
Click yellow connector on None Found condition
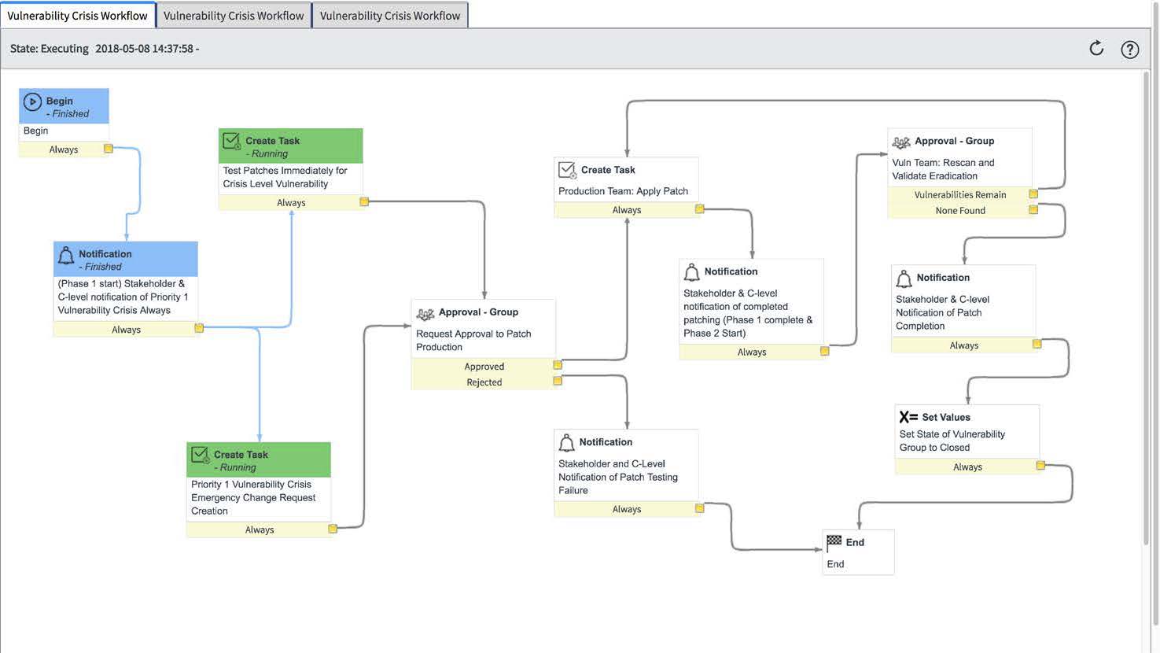click(1033, 209)
